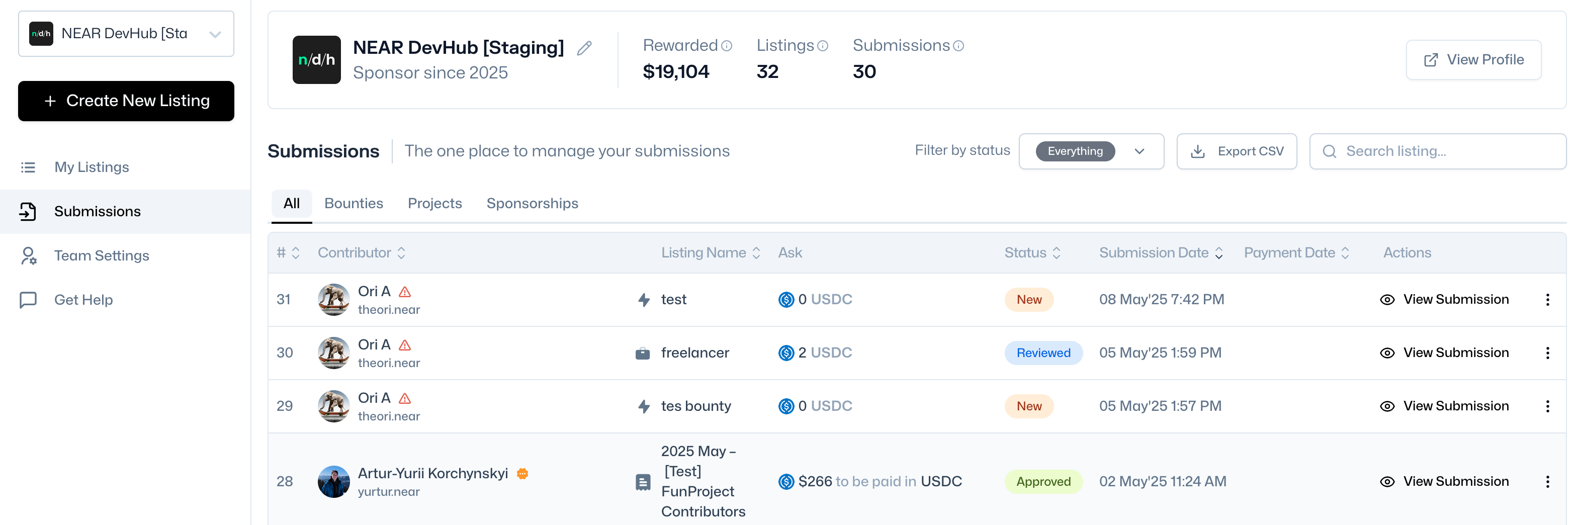Open the more options menu for row 31
Screen dimensions: 1574x525
pos(1547,300)
